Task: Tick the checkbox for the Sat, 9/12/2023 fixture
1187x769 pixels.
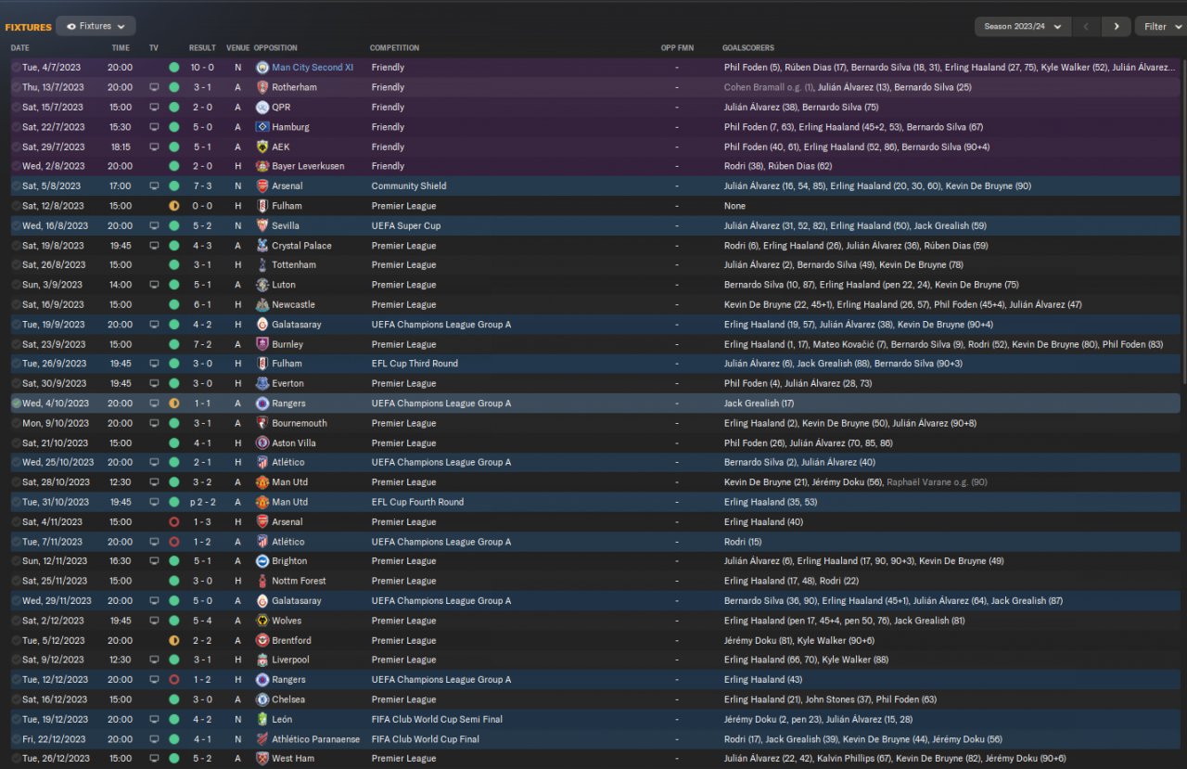Action: [16, 660]
